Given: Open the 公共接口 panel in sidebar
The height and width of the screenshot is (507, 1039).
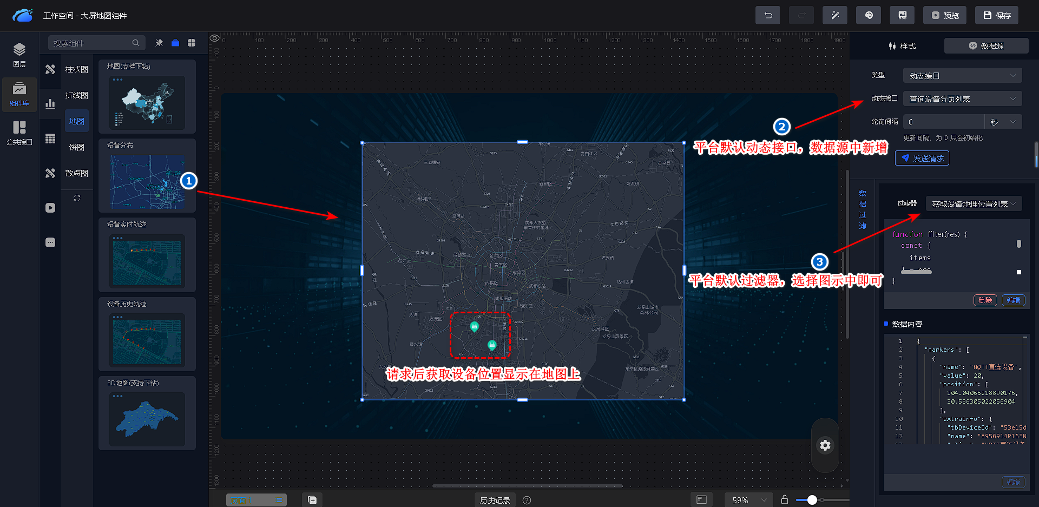Looking at the screenshot, I should click(x=19, y=133).
